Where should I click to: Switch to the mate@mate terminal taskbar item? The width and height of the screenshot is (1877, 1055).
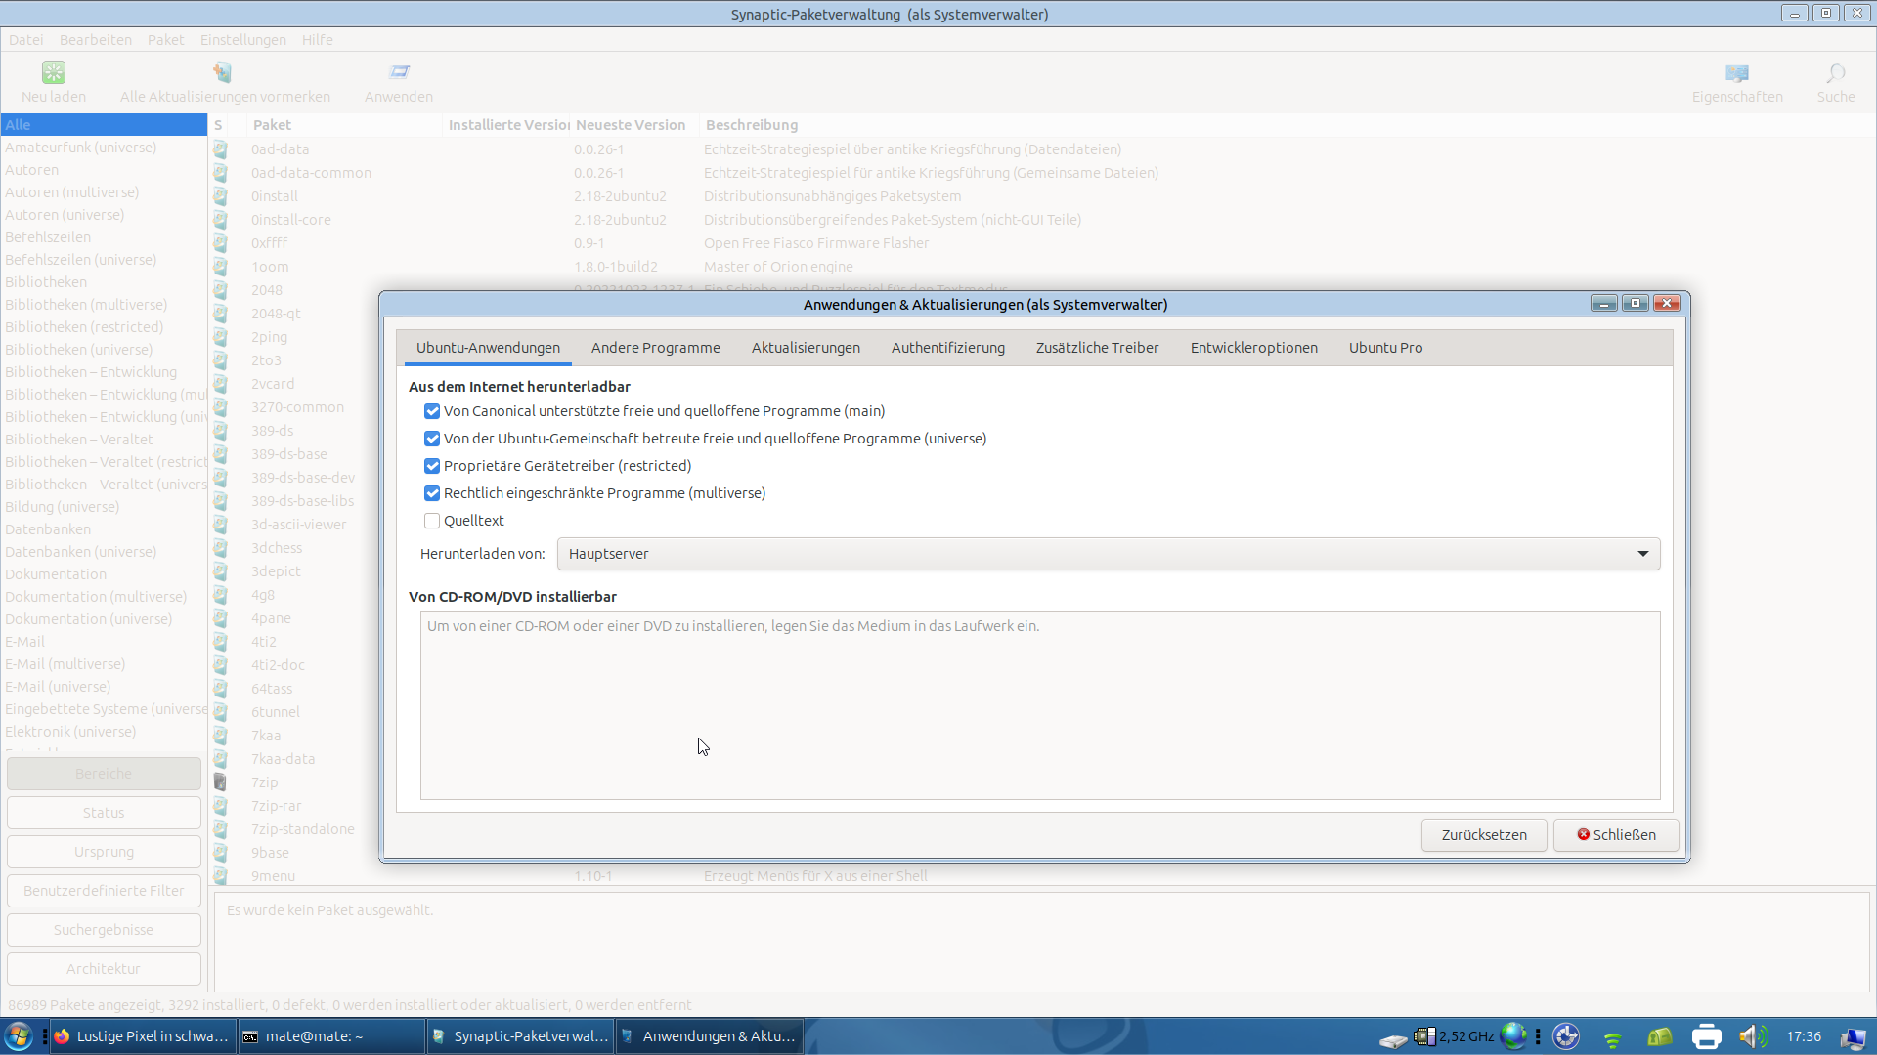tap(331, 1036)
